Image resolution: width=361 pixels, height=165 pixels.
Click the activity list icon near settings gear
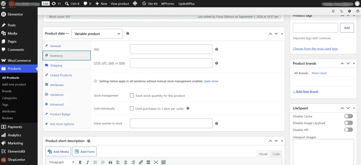[341, 11]
